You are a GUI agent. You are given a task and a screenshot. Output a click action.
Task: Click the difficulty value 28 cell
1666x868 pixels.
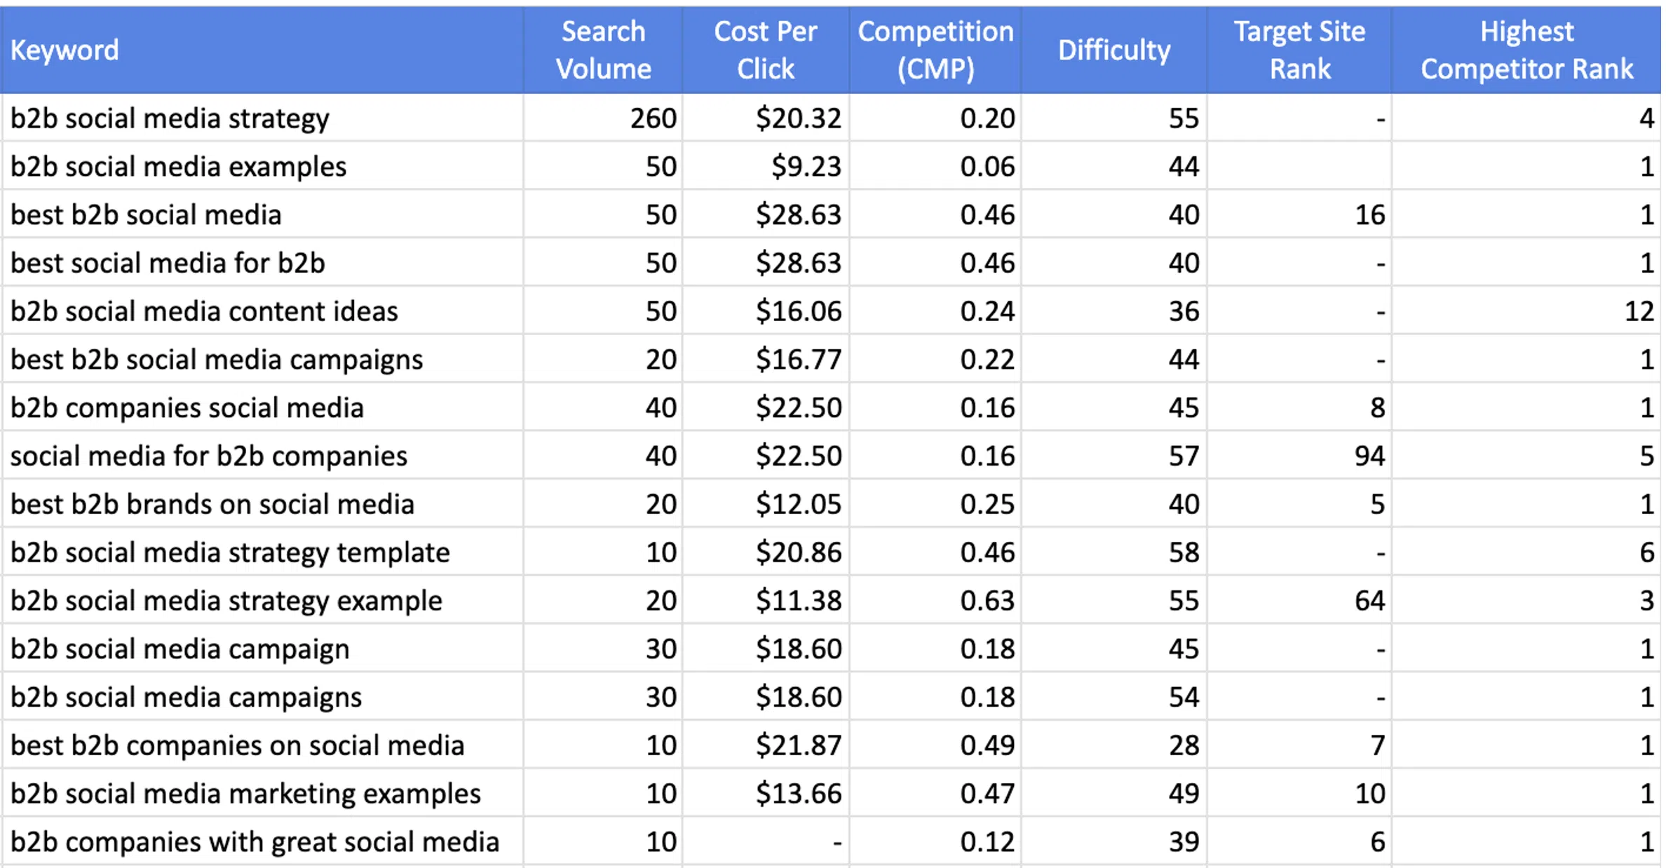pyautogui.click(x=1114, y=745)
